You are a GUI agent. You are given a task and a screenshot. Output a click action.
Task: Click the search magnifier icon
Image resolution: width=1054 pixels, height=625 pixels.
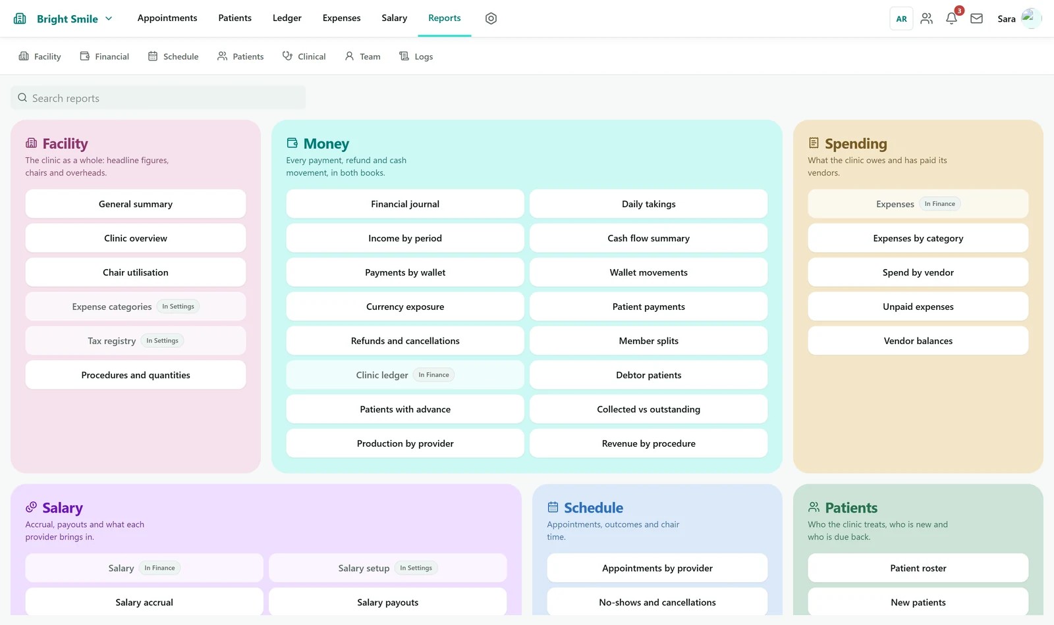pos(22,98)
